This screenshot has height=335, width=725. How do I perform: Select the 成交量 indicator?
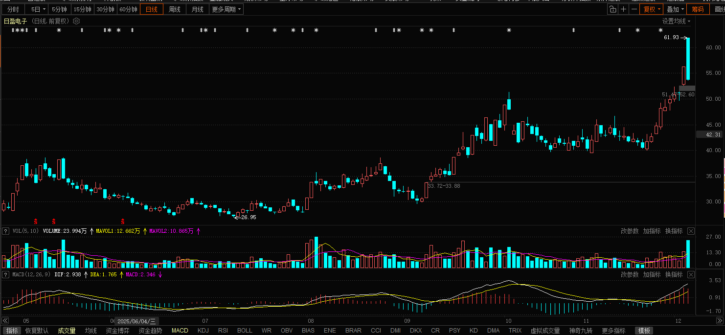pos(67,331)
